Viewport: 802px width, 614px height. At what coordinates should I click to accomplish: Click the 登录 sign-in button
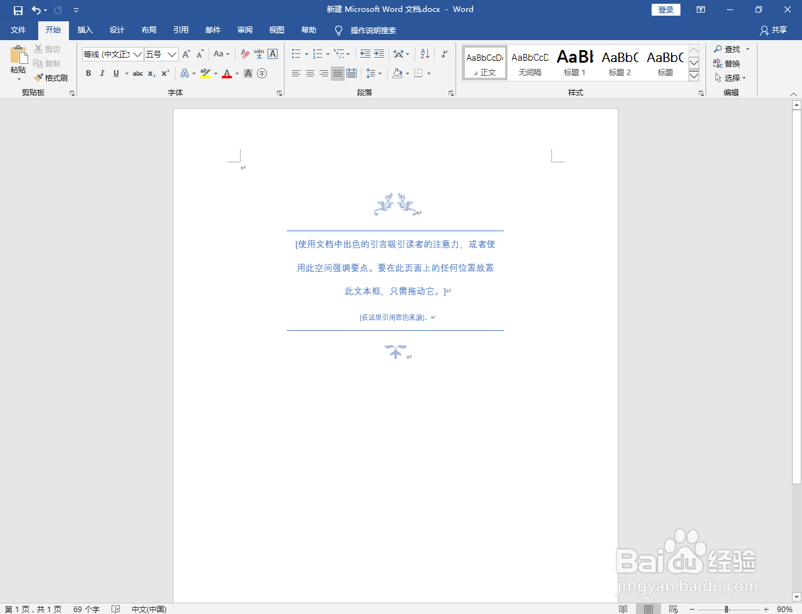[665, 9]
